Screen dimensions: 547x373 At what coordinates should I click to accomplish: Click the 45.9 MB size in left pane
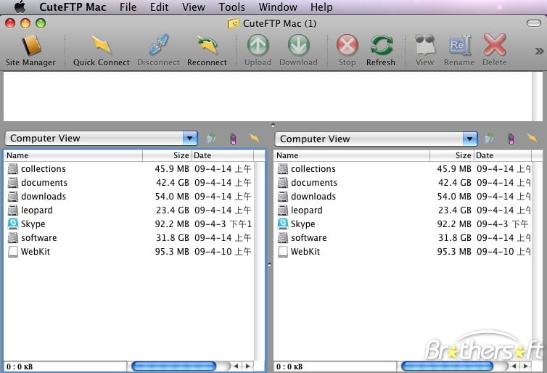tap(172, 169)
